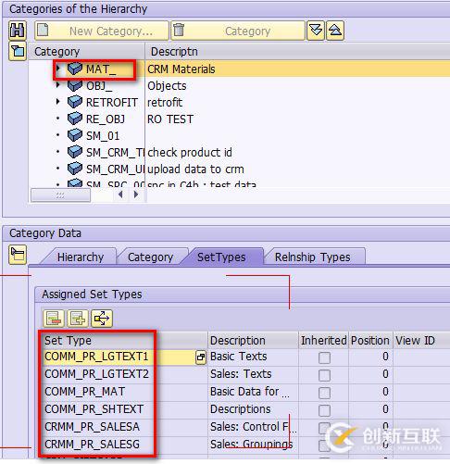Switch to the SetTypes tab
Image resolution: width=450 pixels, height=464 pixels.
pos(221,257)
